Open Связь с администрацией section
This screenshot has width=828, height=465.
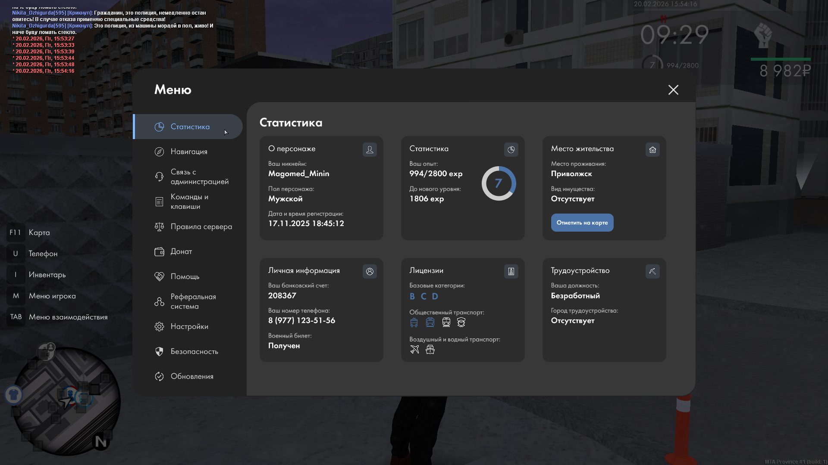point(199,177)
